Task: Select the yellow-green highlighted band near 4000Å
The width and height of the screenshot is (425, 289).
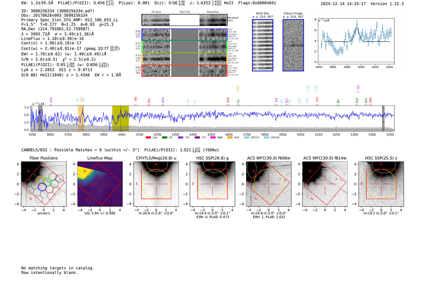Action: point(121,118)
